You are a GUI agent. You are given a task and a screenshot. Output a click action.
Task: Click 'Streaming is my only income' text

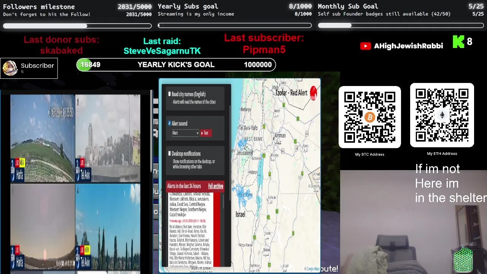[x=196, y=14]
